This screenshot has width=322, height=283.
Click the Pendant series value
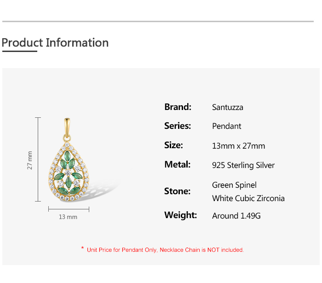pyautogui.click(x=227, y=127)
